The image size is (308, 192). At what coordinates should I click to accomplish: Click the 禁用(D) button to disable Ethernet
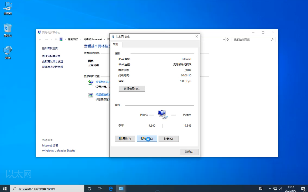[x=147, y=139]
